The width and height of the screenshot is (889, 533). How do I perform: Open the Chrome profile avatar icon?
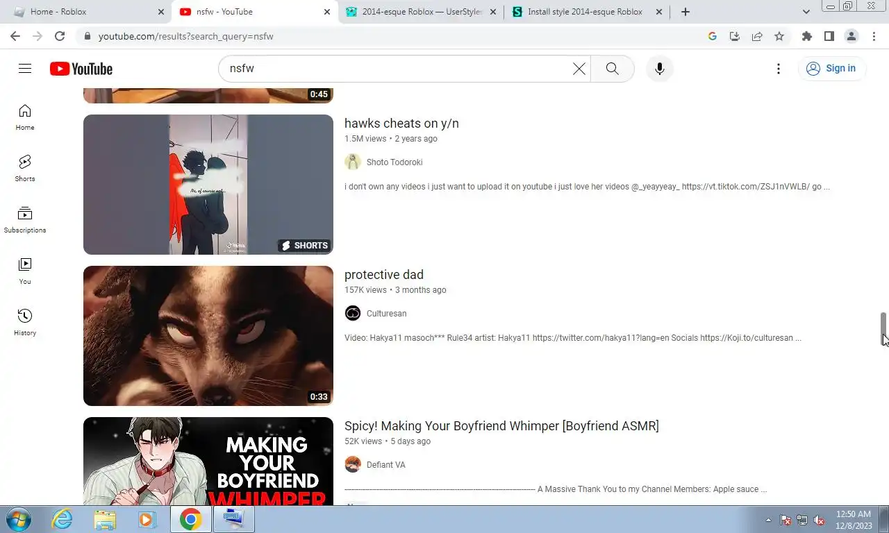851,36
